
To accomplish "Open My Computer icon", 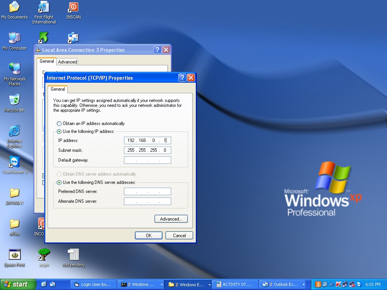I will [x=14, y=41].
